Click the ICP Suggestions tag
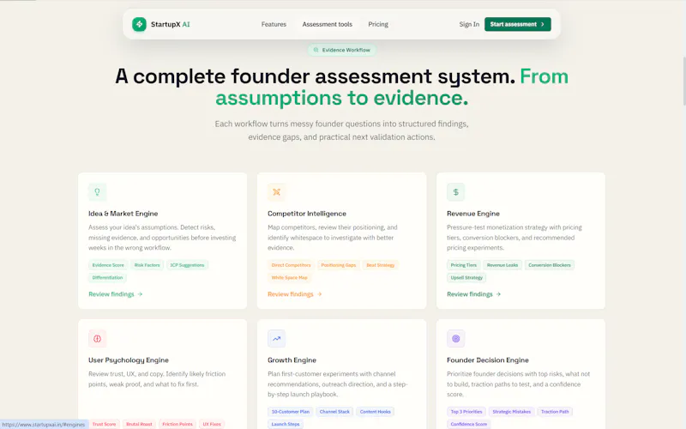Screen dimensions: 686x429 click(187, 265)
